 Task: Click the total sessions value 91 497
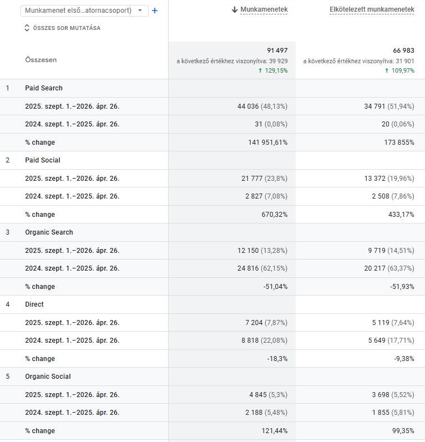coord(277,51)
